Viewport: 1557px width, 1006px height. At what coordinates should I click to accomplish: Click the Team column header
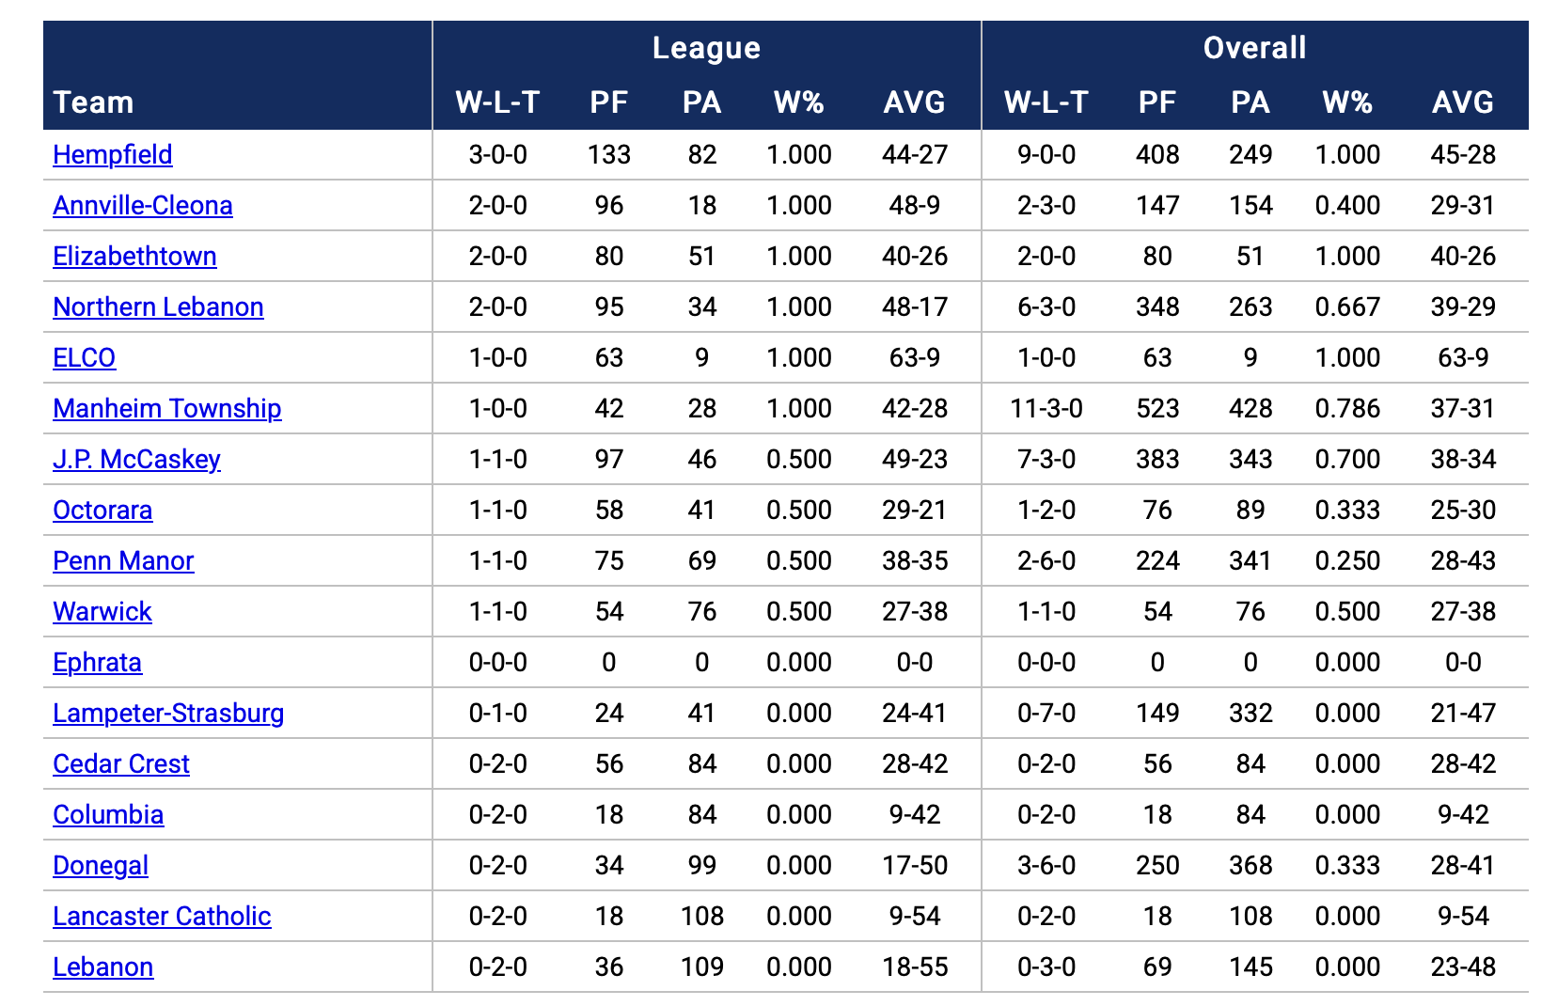[x=93, y=102]
